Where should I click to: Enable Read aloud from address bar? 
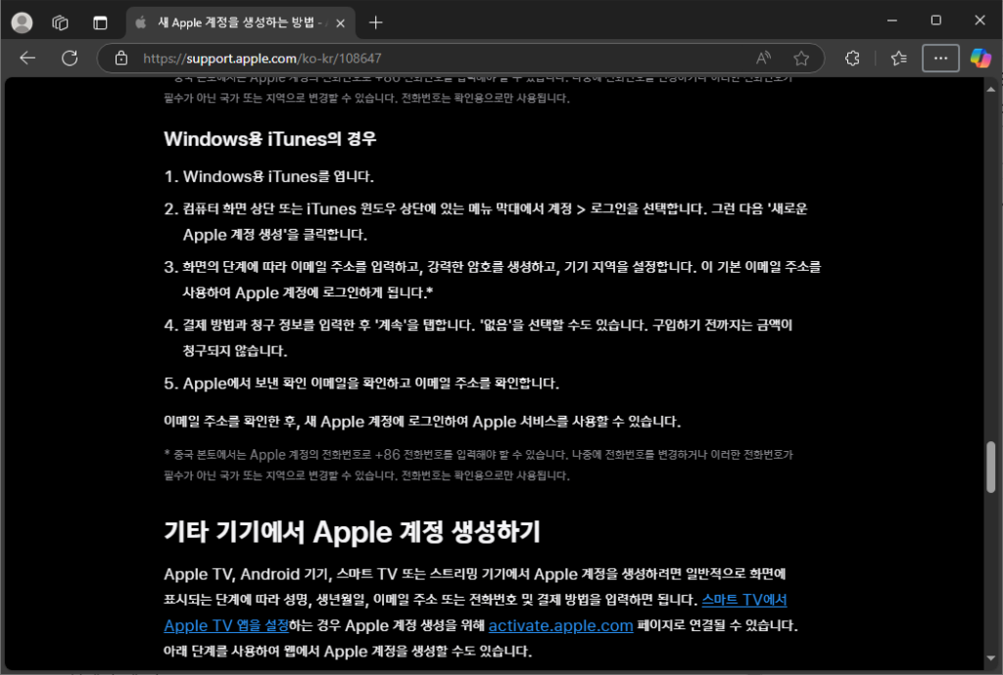(763, 58)
